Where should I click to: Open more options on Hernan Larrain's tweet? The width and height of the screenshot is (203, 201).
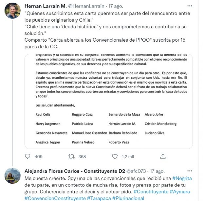coord(190,6)
